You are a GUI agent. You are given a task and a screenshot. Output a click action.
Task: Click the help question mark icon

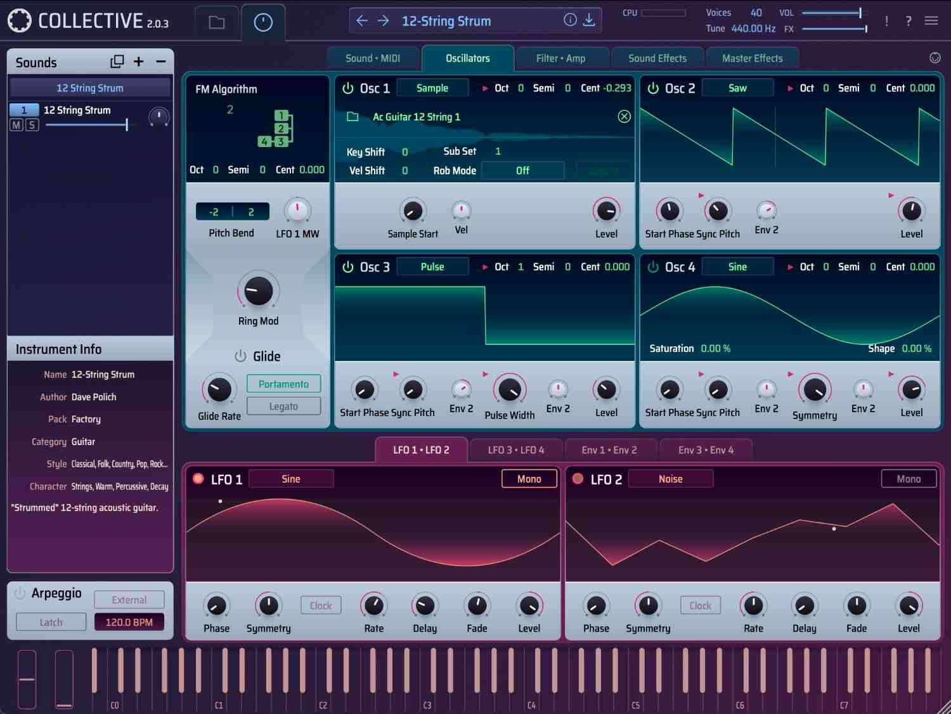tap(909, 21)
